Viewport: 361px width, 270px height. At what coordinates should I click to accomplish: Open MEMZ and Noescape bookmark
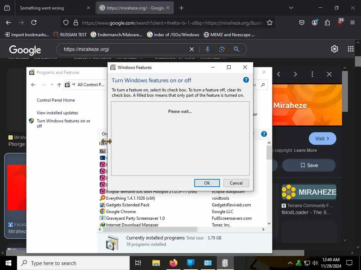pos(229,35)
